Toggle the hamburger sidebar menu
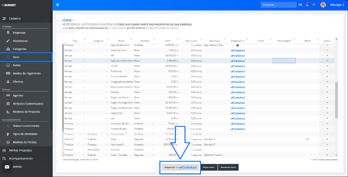Viewport: 348px width, 177px height. [58, 5]
